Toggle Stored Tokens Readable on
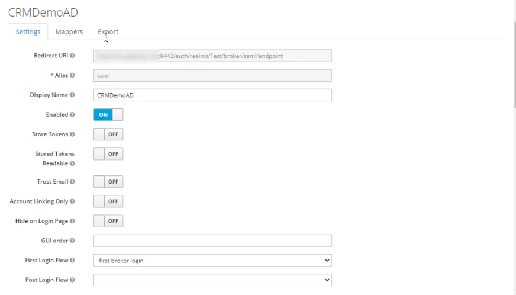The width and height of the screenshot is (516, 295). [x=108, y=154]
